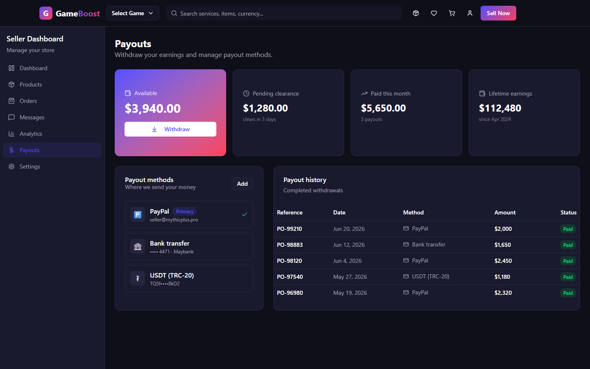
Task: Click reference PO-98883
Action: [290, 245]
